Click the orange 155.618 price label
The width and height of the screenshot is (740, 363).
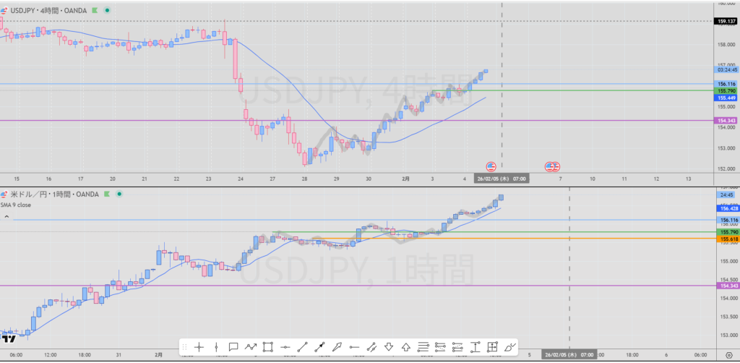coord(726,238)
